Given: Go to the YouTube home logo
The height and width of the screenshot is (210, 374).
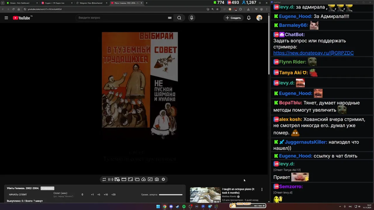Looking at the screenshot, I should click(21, 18).
